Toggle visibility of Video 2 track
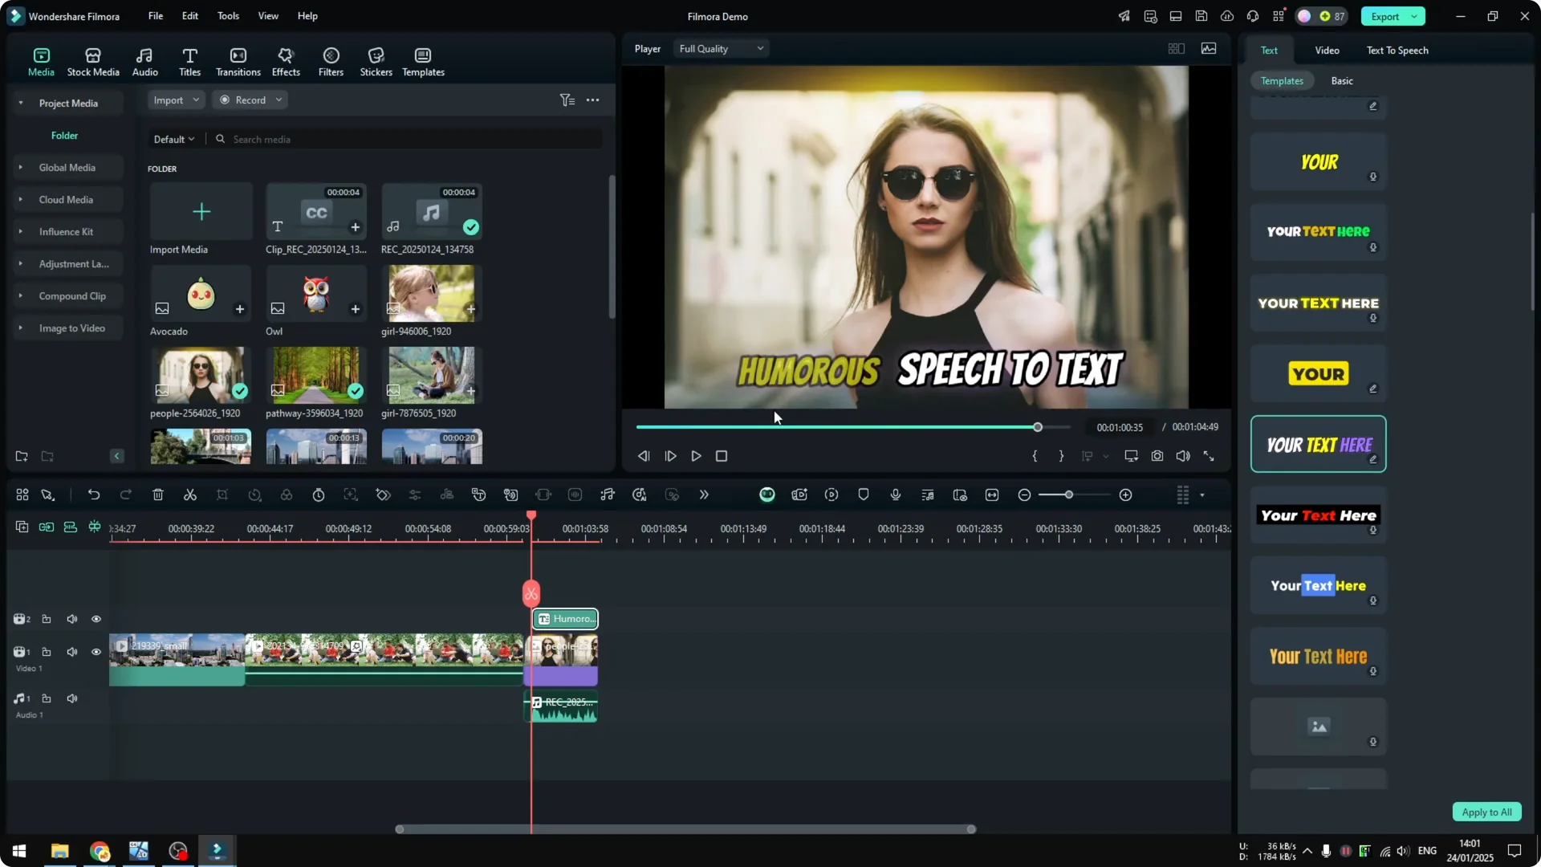Image resolution: width=1541 pixels, height=867 pixels. [96, 619]
